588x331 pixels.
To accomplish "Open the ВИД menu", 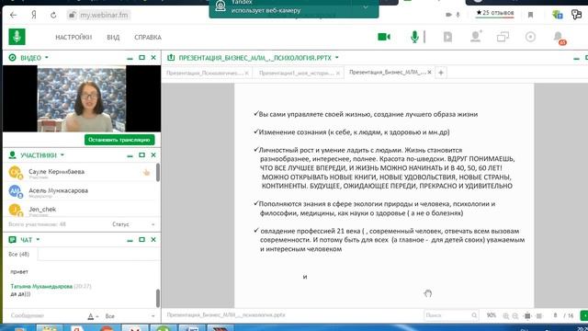I will [x=113, y=37].
